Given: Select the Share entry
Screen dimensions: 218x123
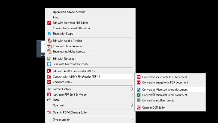Looking at the screenshot, I should coord(90,100).
